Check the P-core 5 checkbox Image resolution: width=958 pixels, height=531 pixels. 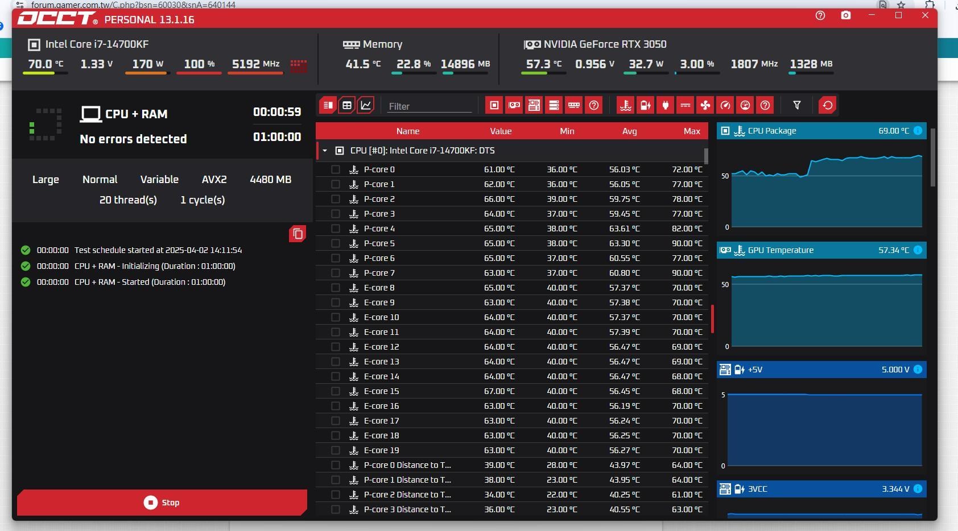(336, 243)
